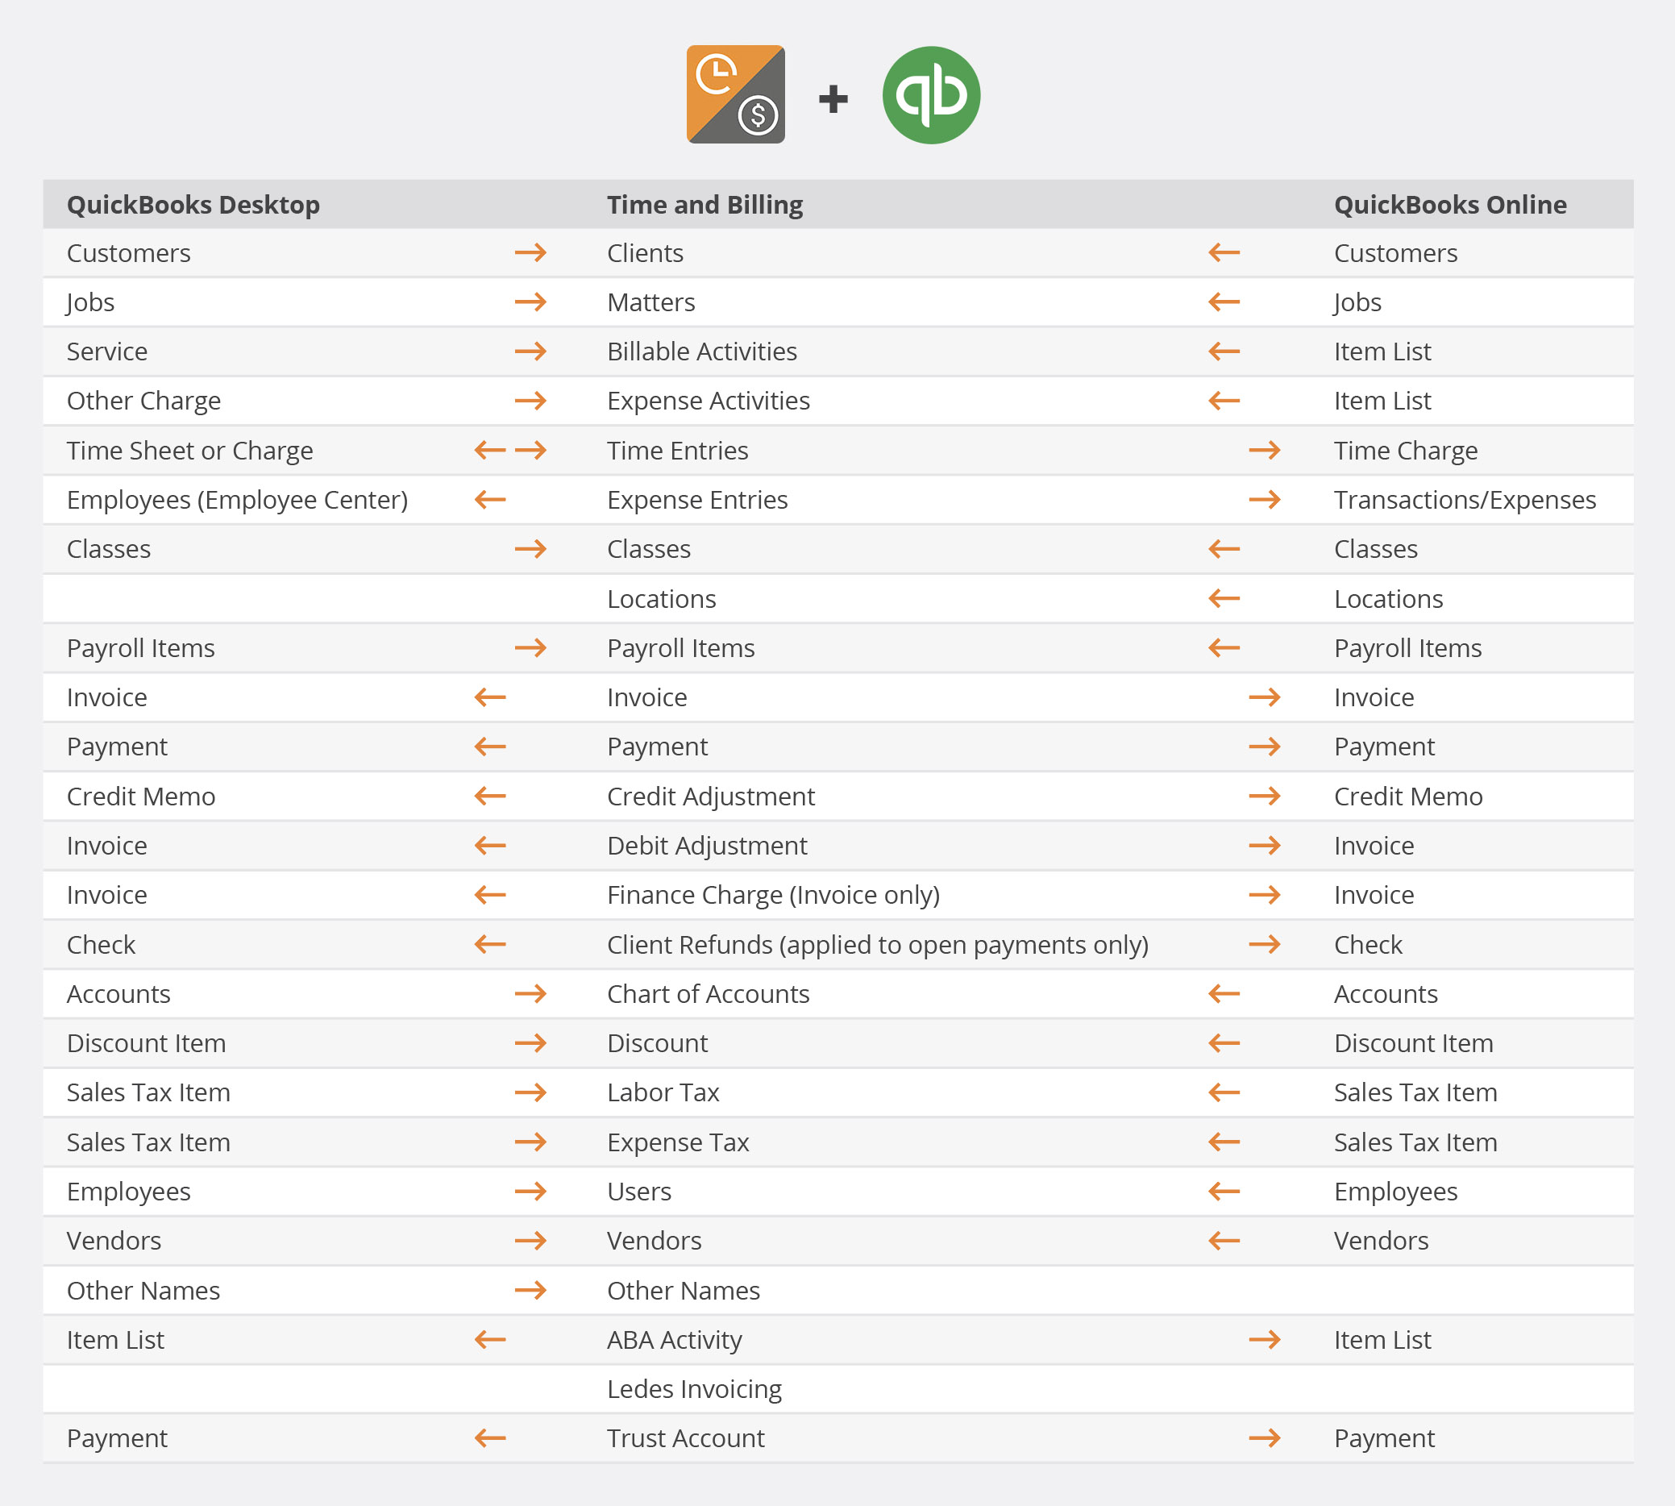Click the Billable Activities entry
The height and width of the screenshot is (1506, 1675).
tap(701, 352)
